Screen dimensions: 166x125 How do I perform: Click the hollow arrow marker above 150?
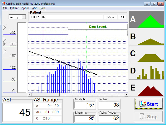(4, 51)
